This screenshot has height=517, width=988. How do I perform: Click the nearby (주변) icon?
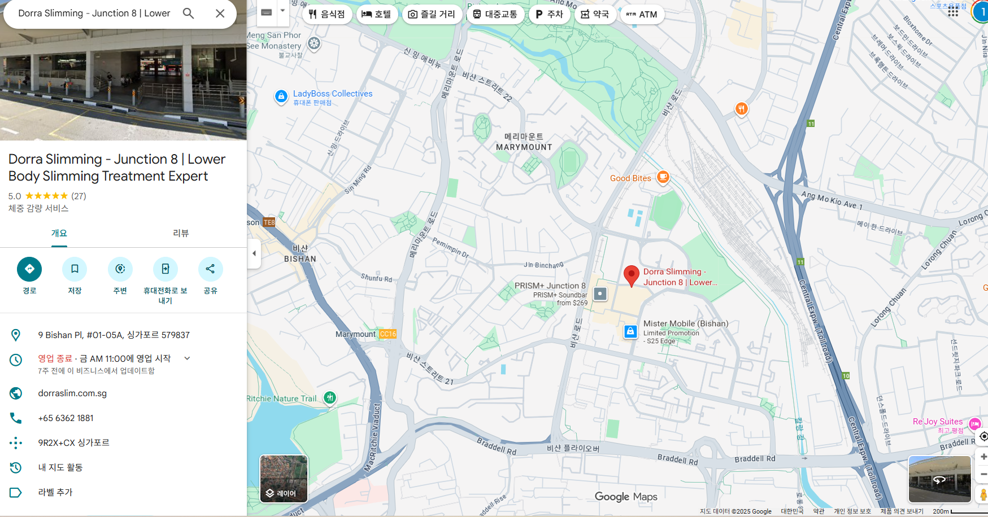[x=120, y=269]
